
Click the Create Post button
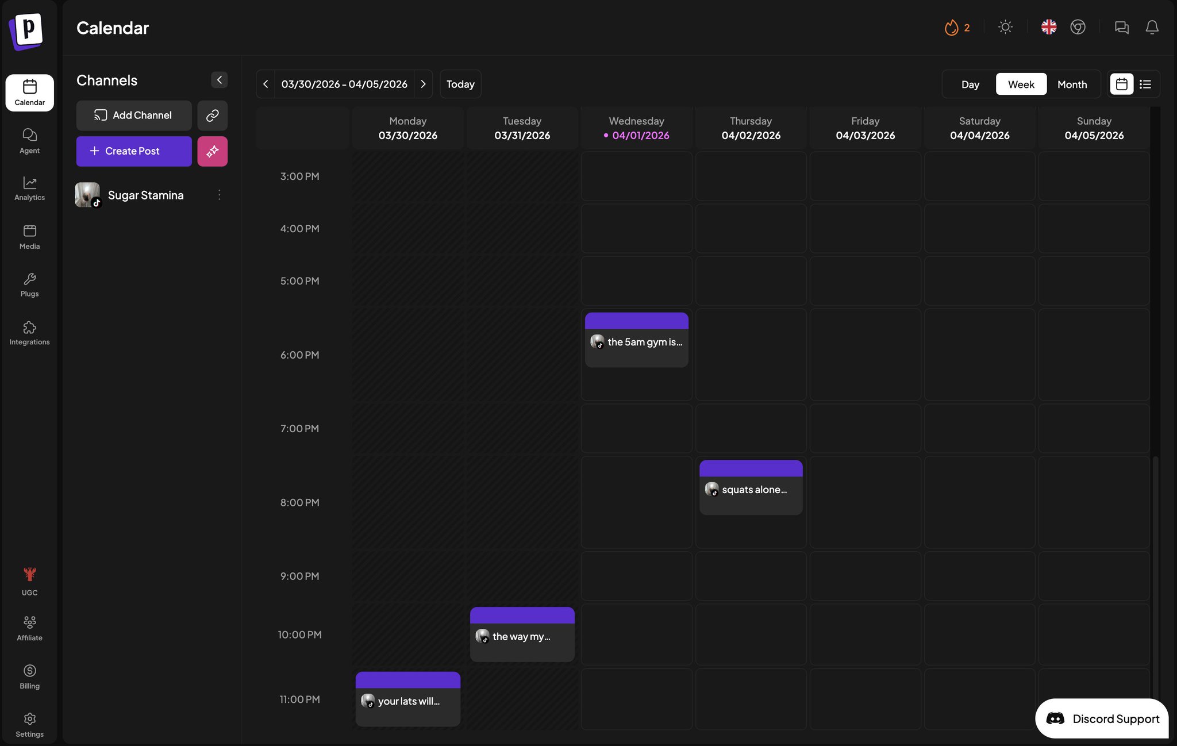(x=134, y=151)
